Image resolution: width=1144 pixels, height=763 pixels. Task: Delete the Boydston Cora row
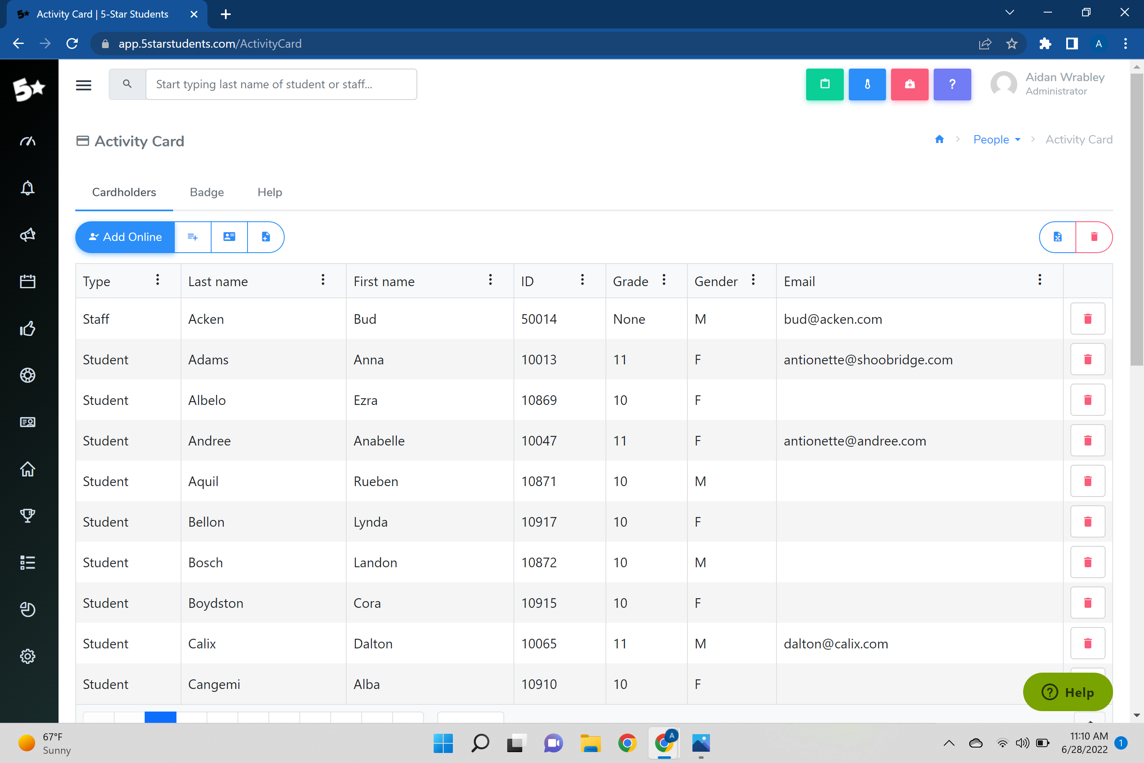click(x=1088, y=603)
